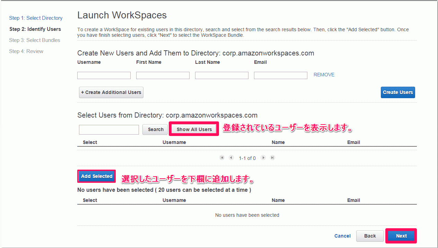Screen dimensions: 438x248
Task: Select Step 3: Select Bundles
Action: coord(35,40)
